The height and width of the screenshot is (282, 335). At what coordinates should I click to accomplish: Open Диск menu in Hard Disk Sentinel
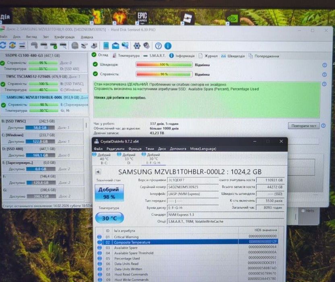point(17,37)
